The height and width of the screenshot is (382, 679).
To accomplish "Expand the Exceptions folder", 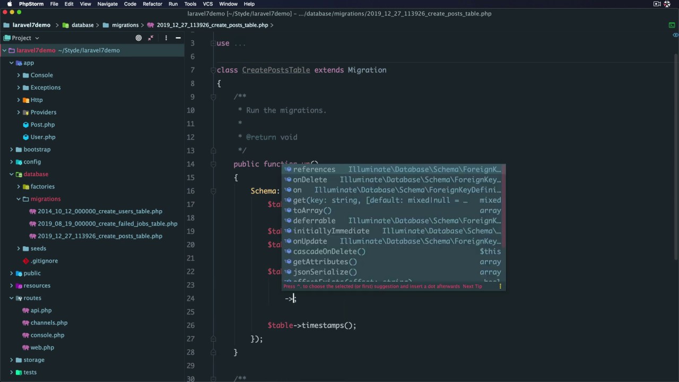I will [19, 88].
